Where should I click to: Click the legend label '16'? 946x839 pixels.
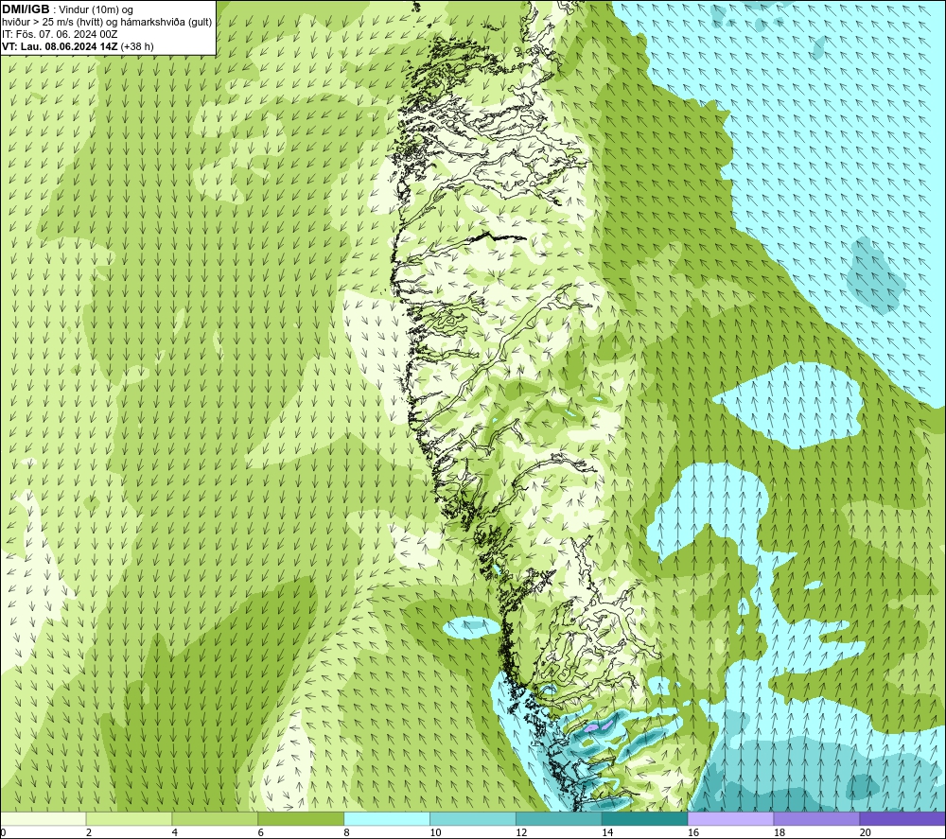[693, 832]
